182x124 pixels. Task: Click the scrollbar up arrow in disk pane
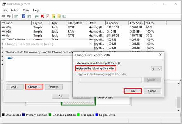[x=179, y=83]
